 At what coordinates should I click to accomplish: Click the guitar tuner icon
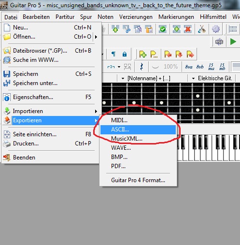pos(202,29)
